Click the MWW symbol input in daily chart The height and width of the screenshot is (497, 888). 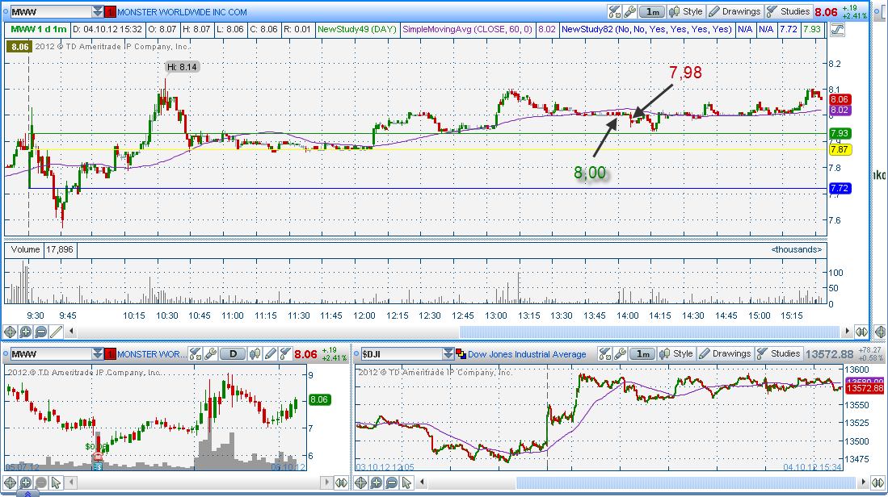51,354
